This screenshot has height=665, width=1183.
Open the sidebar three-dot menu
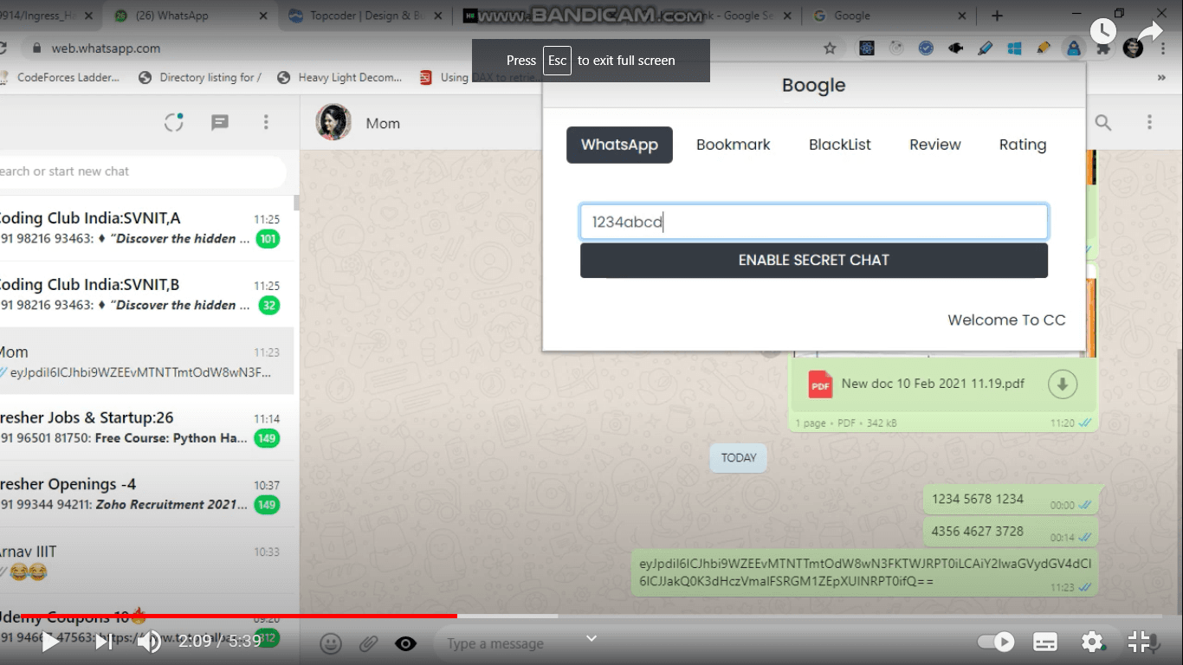(x=266, y=123)
